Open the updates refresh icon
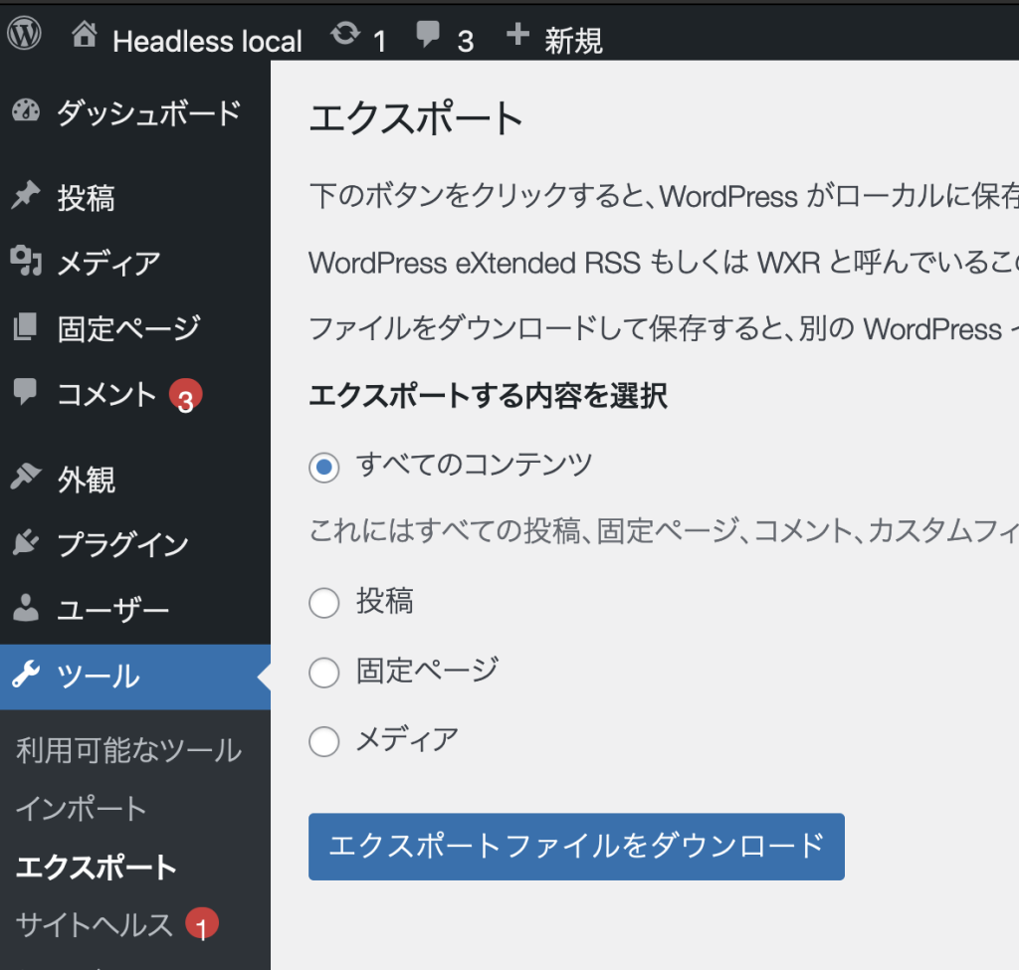This screenshot has width=1019, height=970. click(345, 33)
